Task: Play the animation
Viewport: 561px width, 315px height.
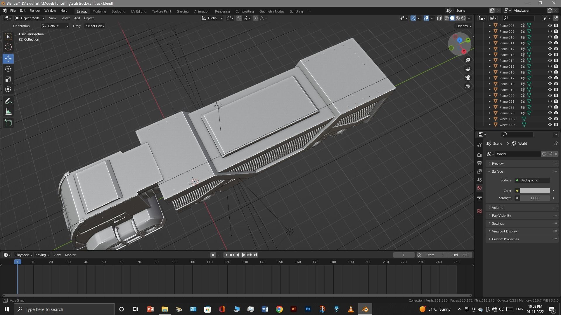Action: [x=243, y=255]
